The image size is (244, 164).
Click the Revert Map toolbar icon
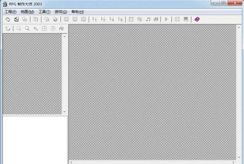(x=55, y=19)
